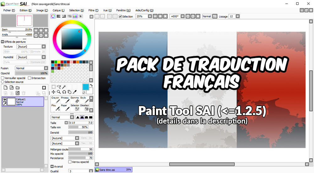Select the magic wand tool
314x173 pixels.
(x=64, y=87)
